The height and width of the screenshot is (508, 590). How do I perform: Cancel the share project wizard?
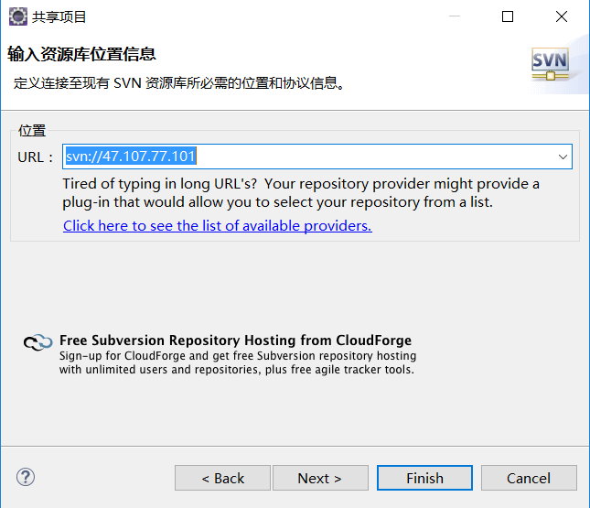point(529,478)
